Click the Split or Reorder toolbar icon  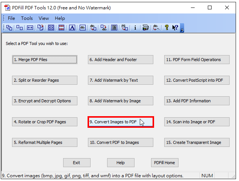tap(20, 28)
